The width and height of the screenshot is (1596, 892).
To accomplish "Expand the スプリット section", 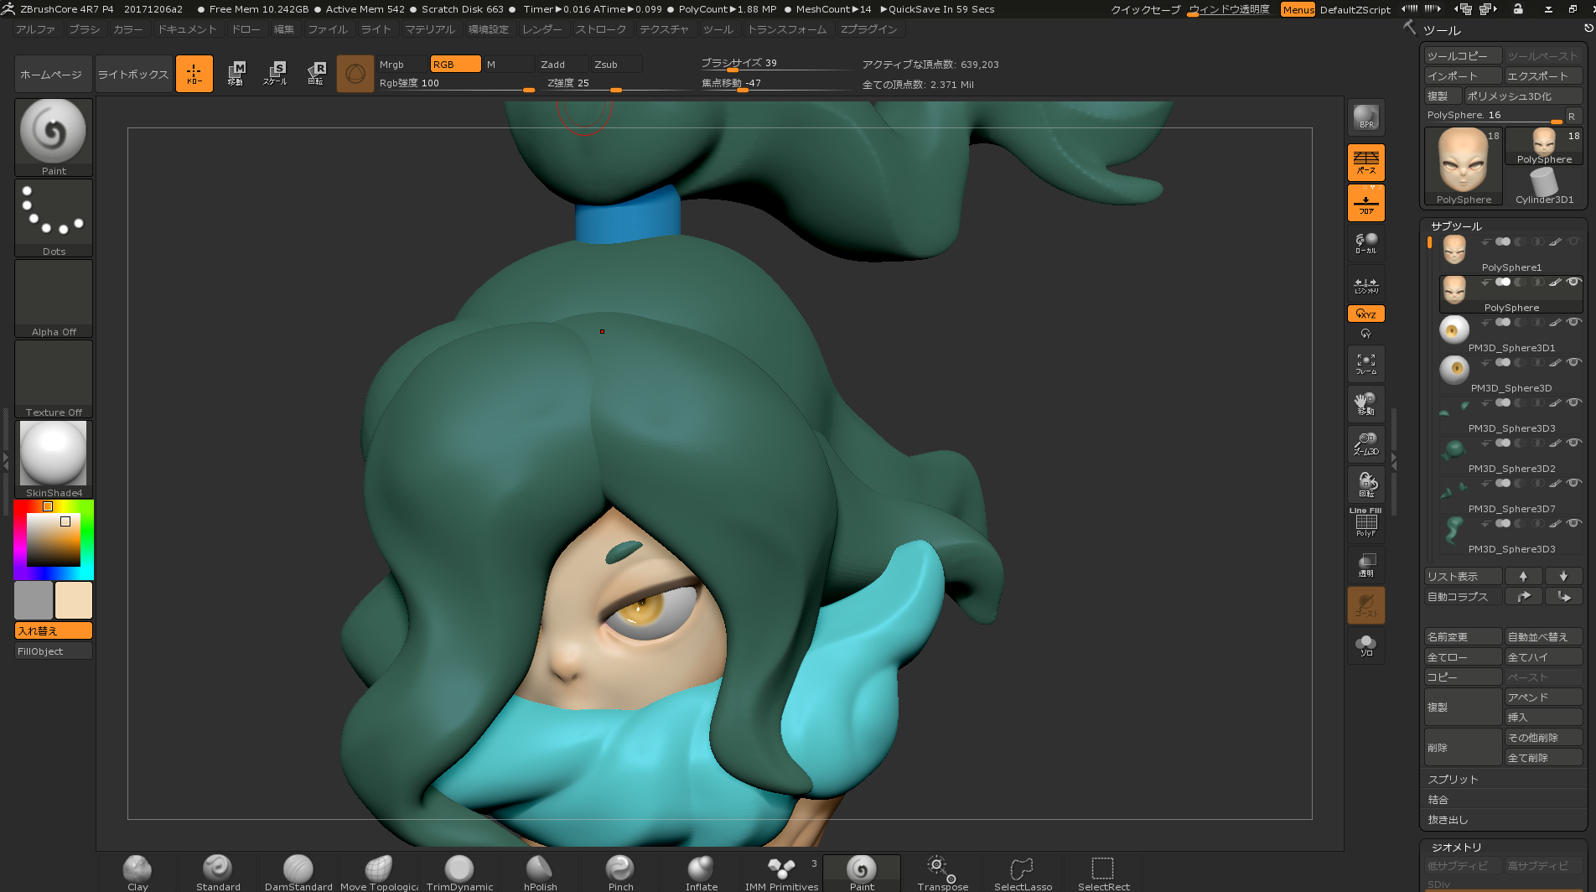I will 1453,780.
